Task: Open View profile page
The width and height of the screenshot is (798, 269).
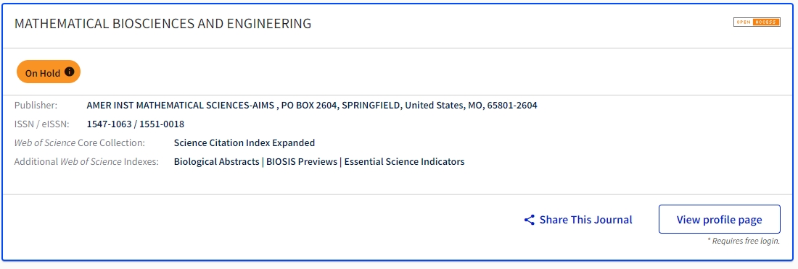Action: (719, 219)
